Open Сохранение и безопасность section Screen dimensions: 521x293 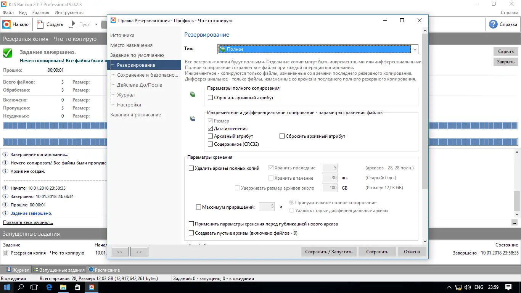pyautogui.click(x=148, y=75)
